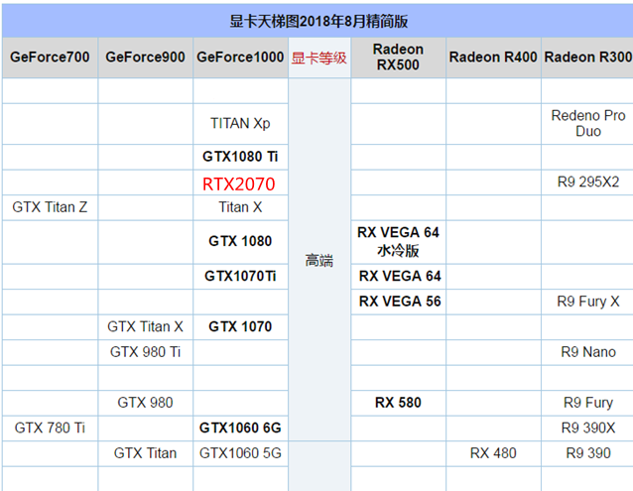Image resolution: width=633 pixels, height=491 pixels.
Task: Click the GTX 1080 cell
Action: [240, 241]
